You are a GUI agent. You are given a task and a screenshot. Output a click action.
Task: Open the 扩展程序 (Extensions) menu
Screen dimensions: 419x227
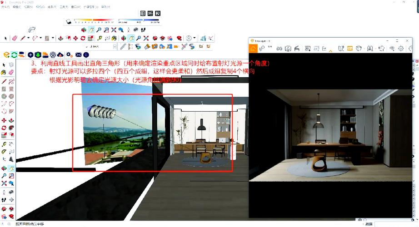tap(91, 7)
